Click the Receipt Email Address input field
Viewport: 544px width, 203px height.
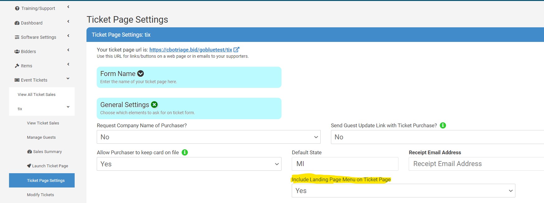[476, 164]
